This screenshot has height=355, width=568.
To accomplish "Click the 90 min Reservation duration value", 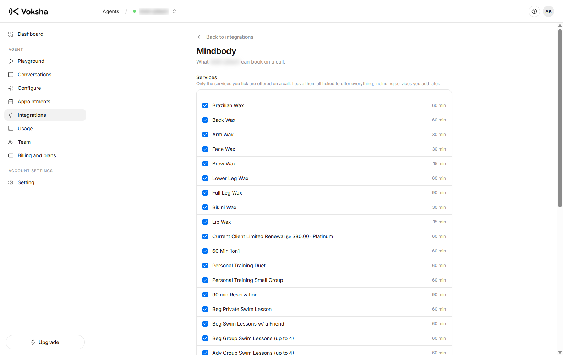I will 439,295.
